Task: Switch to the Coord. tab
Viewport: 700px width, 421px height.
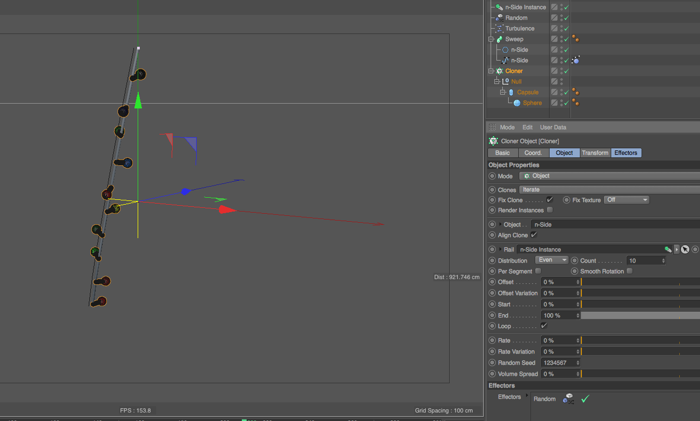Action: (533, 153)
